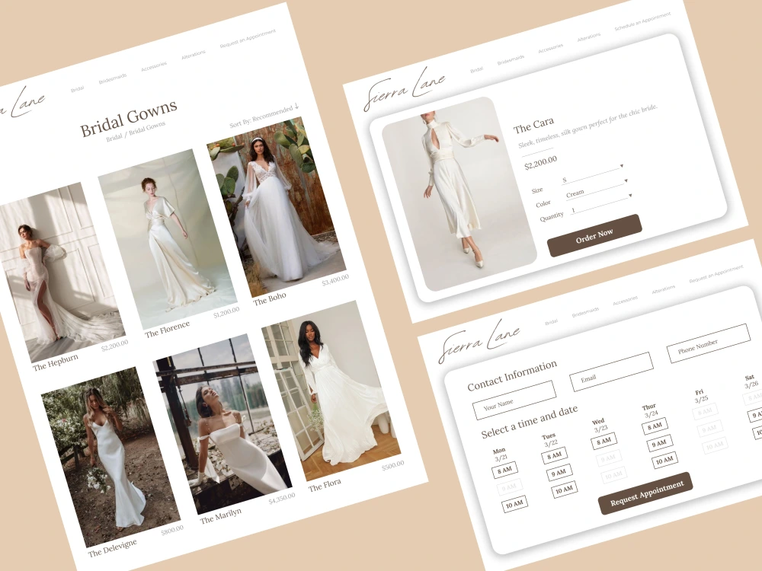762x571 pixels.
Task: Select the Tues 3/22 8 AM time slot
Action: (x=554, y=455)
